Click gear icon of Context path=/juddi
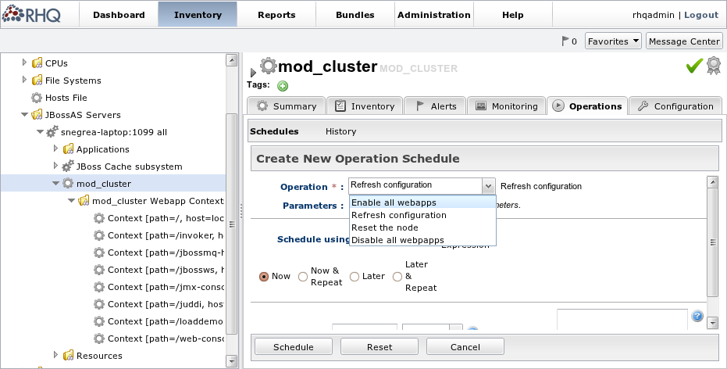This screenshot has width=727, height=369. 99,304
